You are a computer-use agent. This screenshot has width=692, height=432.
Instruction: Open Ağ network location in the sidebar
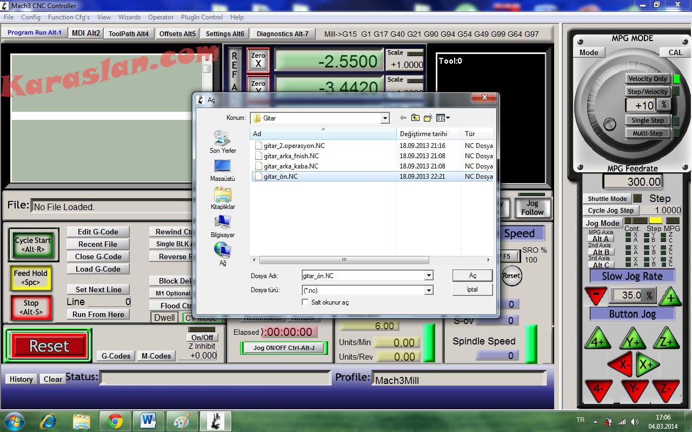pos(223,254)
